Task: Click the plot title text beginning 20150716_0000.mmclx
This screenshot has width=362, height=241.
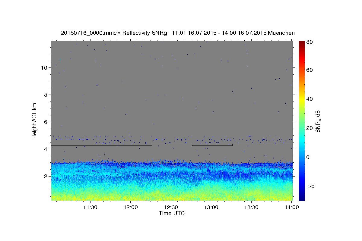Action: [178, 33]
